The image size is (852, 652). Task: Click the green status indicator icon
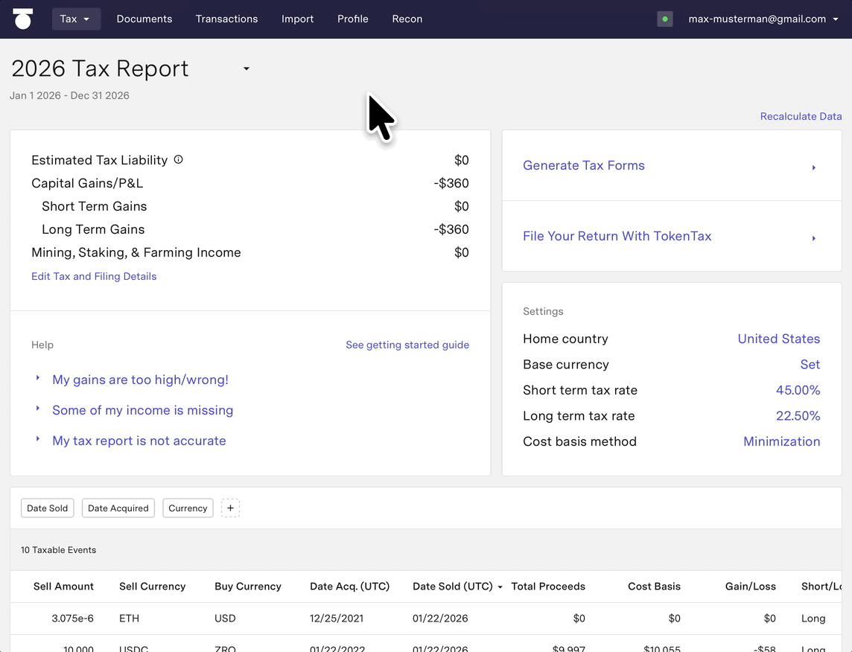pos(664,19)
